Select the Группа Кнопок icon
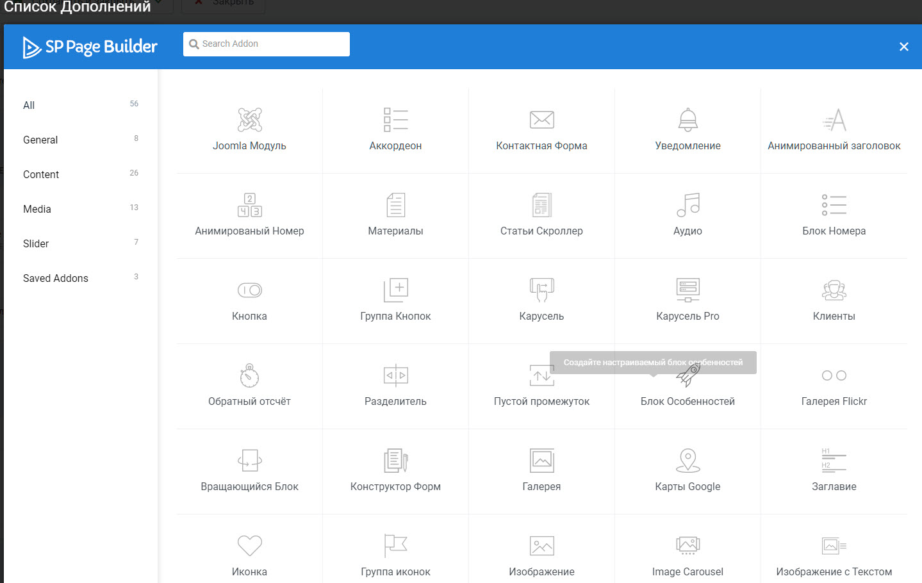Viewport: 922px width, 583px height. tap(395, 290)
